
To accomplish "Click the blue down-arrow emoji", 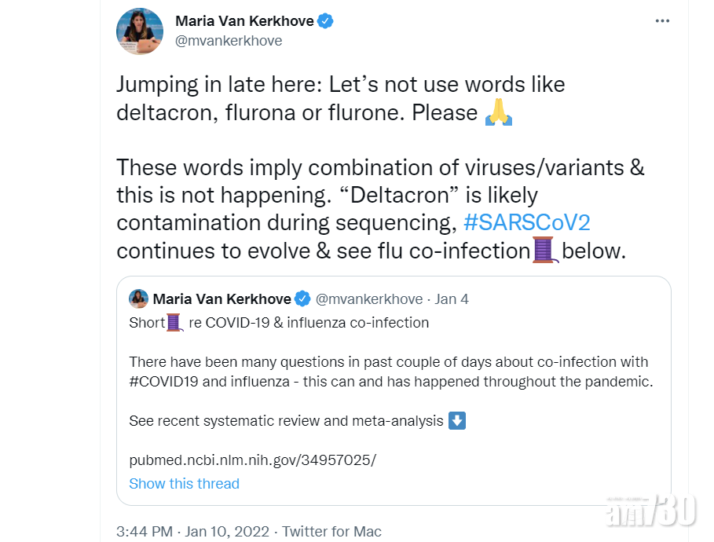I will (x=457, y=420).
